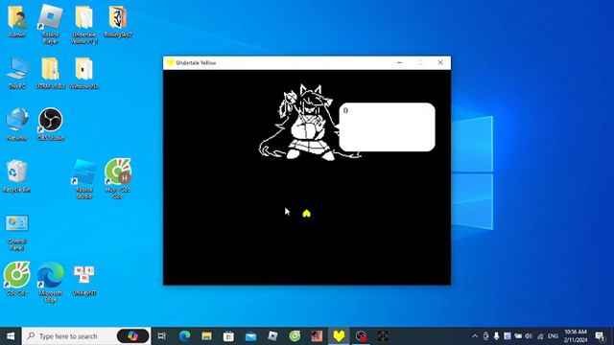Open the volume speaker tray icon
Viewport: 614px width, 345px height.
pos(529,336)
